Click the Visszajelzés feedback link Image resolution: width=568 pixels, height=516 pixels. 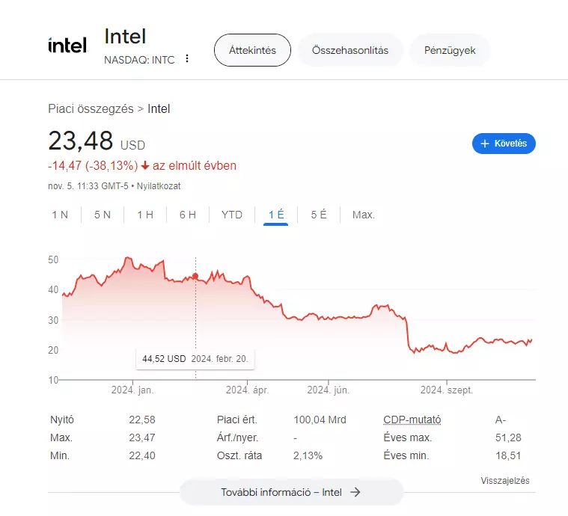tap(505, 481)
